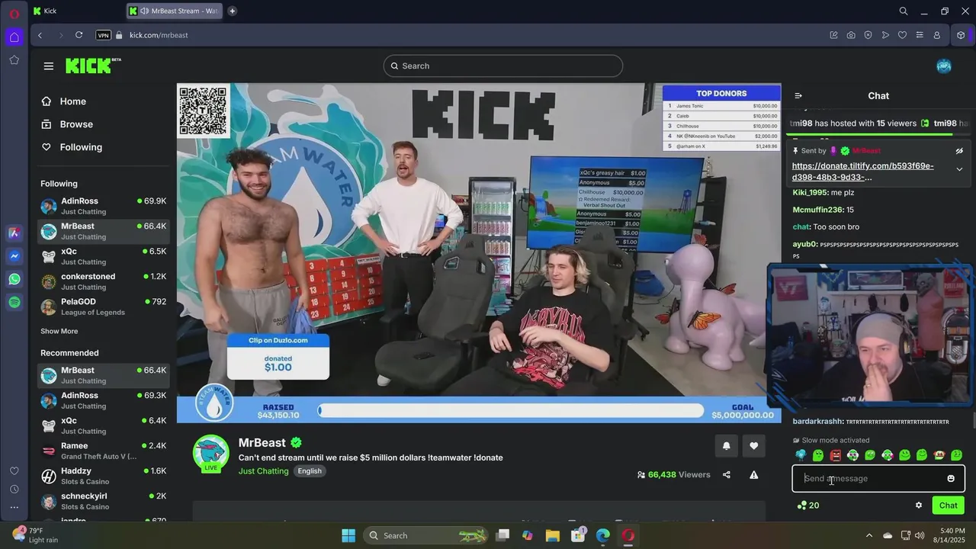Image resolution: width=976 pixels, height=549 pixels.
Task: Click the first blue splash emote
Action: click(801, 455)
